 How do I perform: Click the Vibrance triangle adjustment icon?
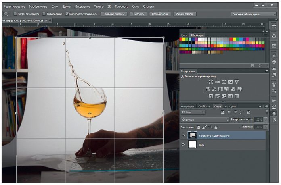tap(237, 82)
